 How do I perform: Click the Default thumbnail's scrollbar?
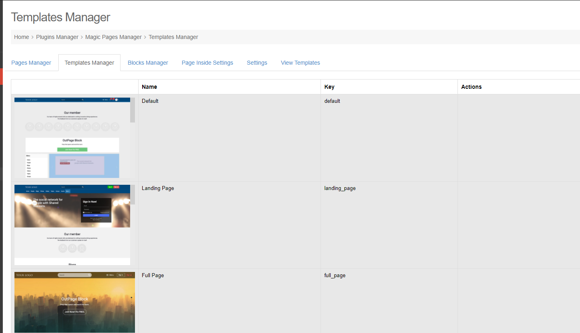tap(133, 110)
